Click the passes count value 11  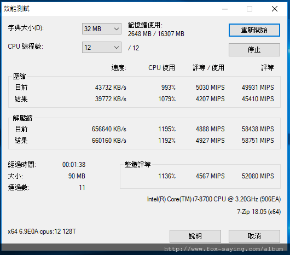[82, 188]
